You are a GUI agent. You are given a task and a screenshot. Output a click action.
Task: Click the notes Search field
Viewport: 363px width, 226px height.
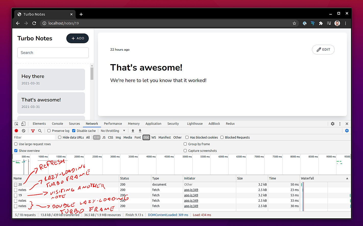(53, 53)
